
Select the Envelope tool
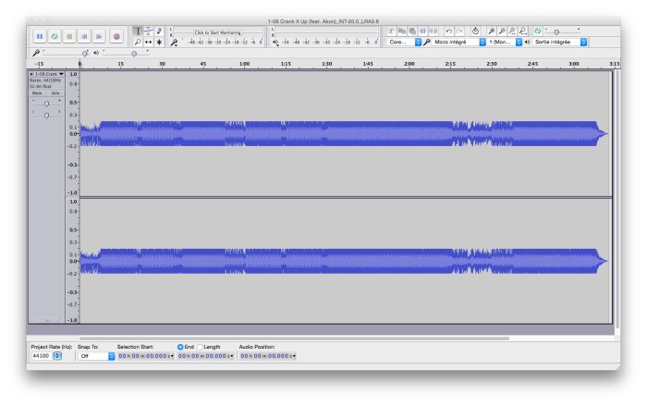[149, 31]
